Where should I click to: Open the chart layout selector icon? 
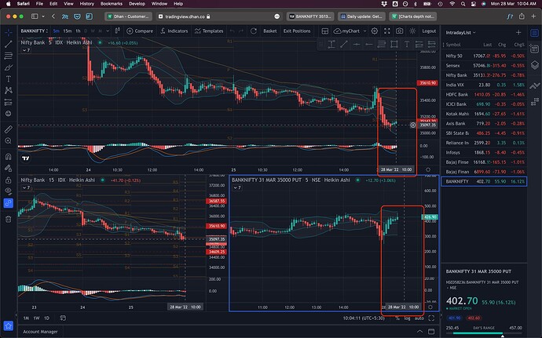(x=325, y=31)
